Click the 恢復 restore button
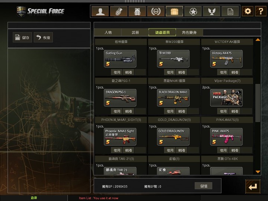This screenshot has height=201, width=268. coord(43,37)
